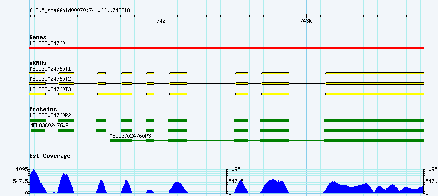Image resolution: width=438 pixels, height=196 pixels.
Task: Click the left 547.5 coverage axis label
Action: pos(20,181)
